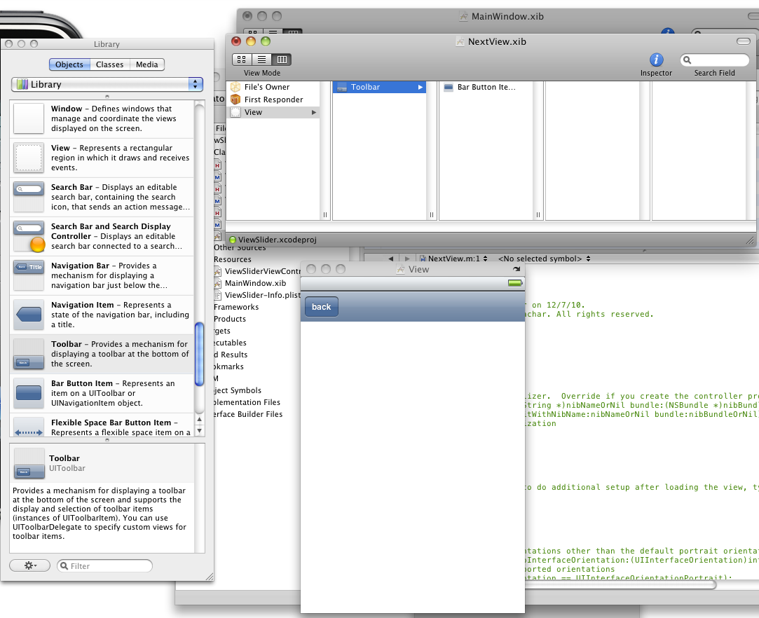759x618 pixels.
Task: Select Frameworks group in Xcode sidebar
Action: 236,307
